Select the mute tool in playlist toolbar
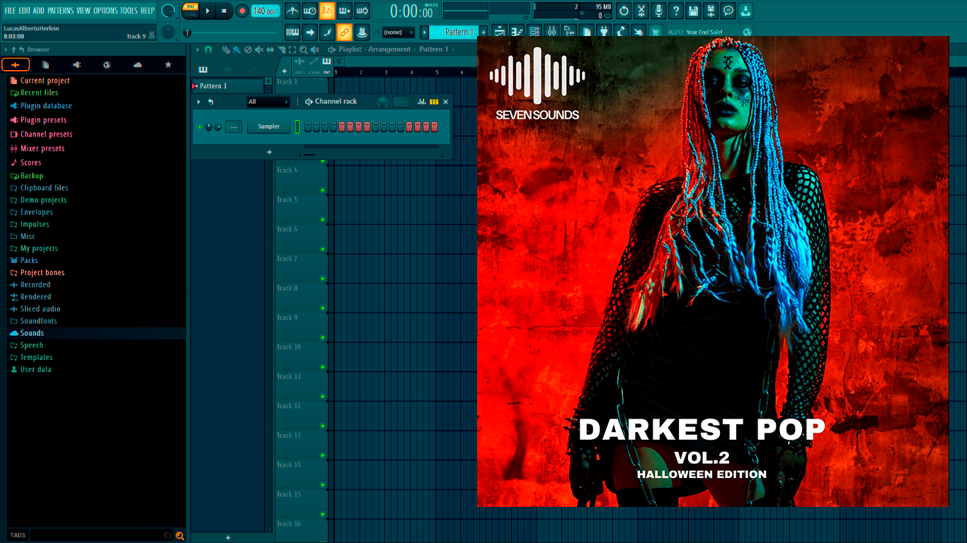 pyautogui.click(x=259, y=49)
